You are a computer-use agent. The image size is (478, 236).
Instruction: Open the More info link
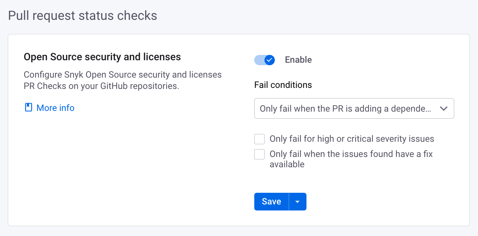pos(55,107)
